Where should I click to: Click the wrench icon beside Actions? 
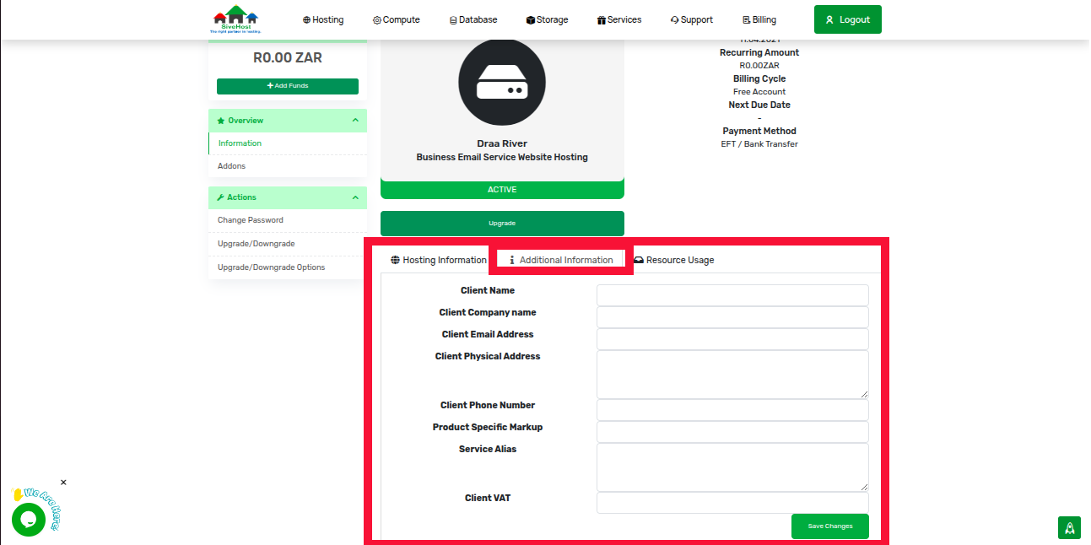coord(221,197)
